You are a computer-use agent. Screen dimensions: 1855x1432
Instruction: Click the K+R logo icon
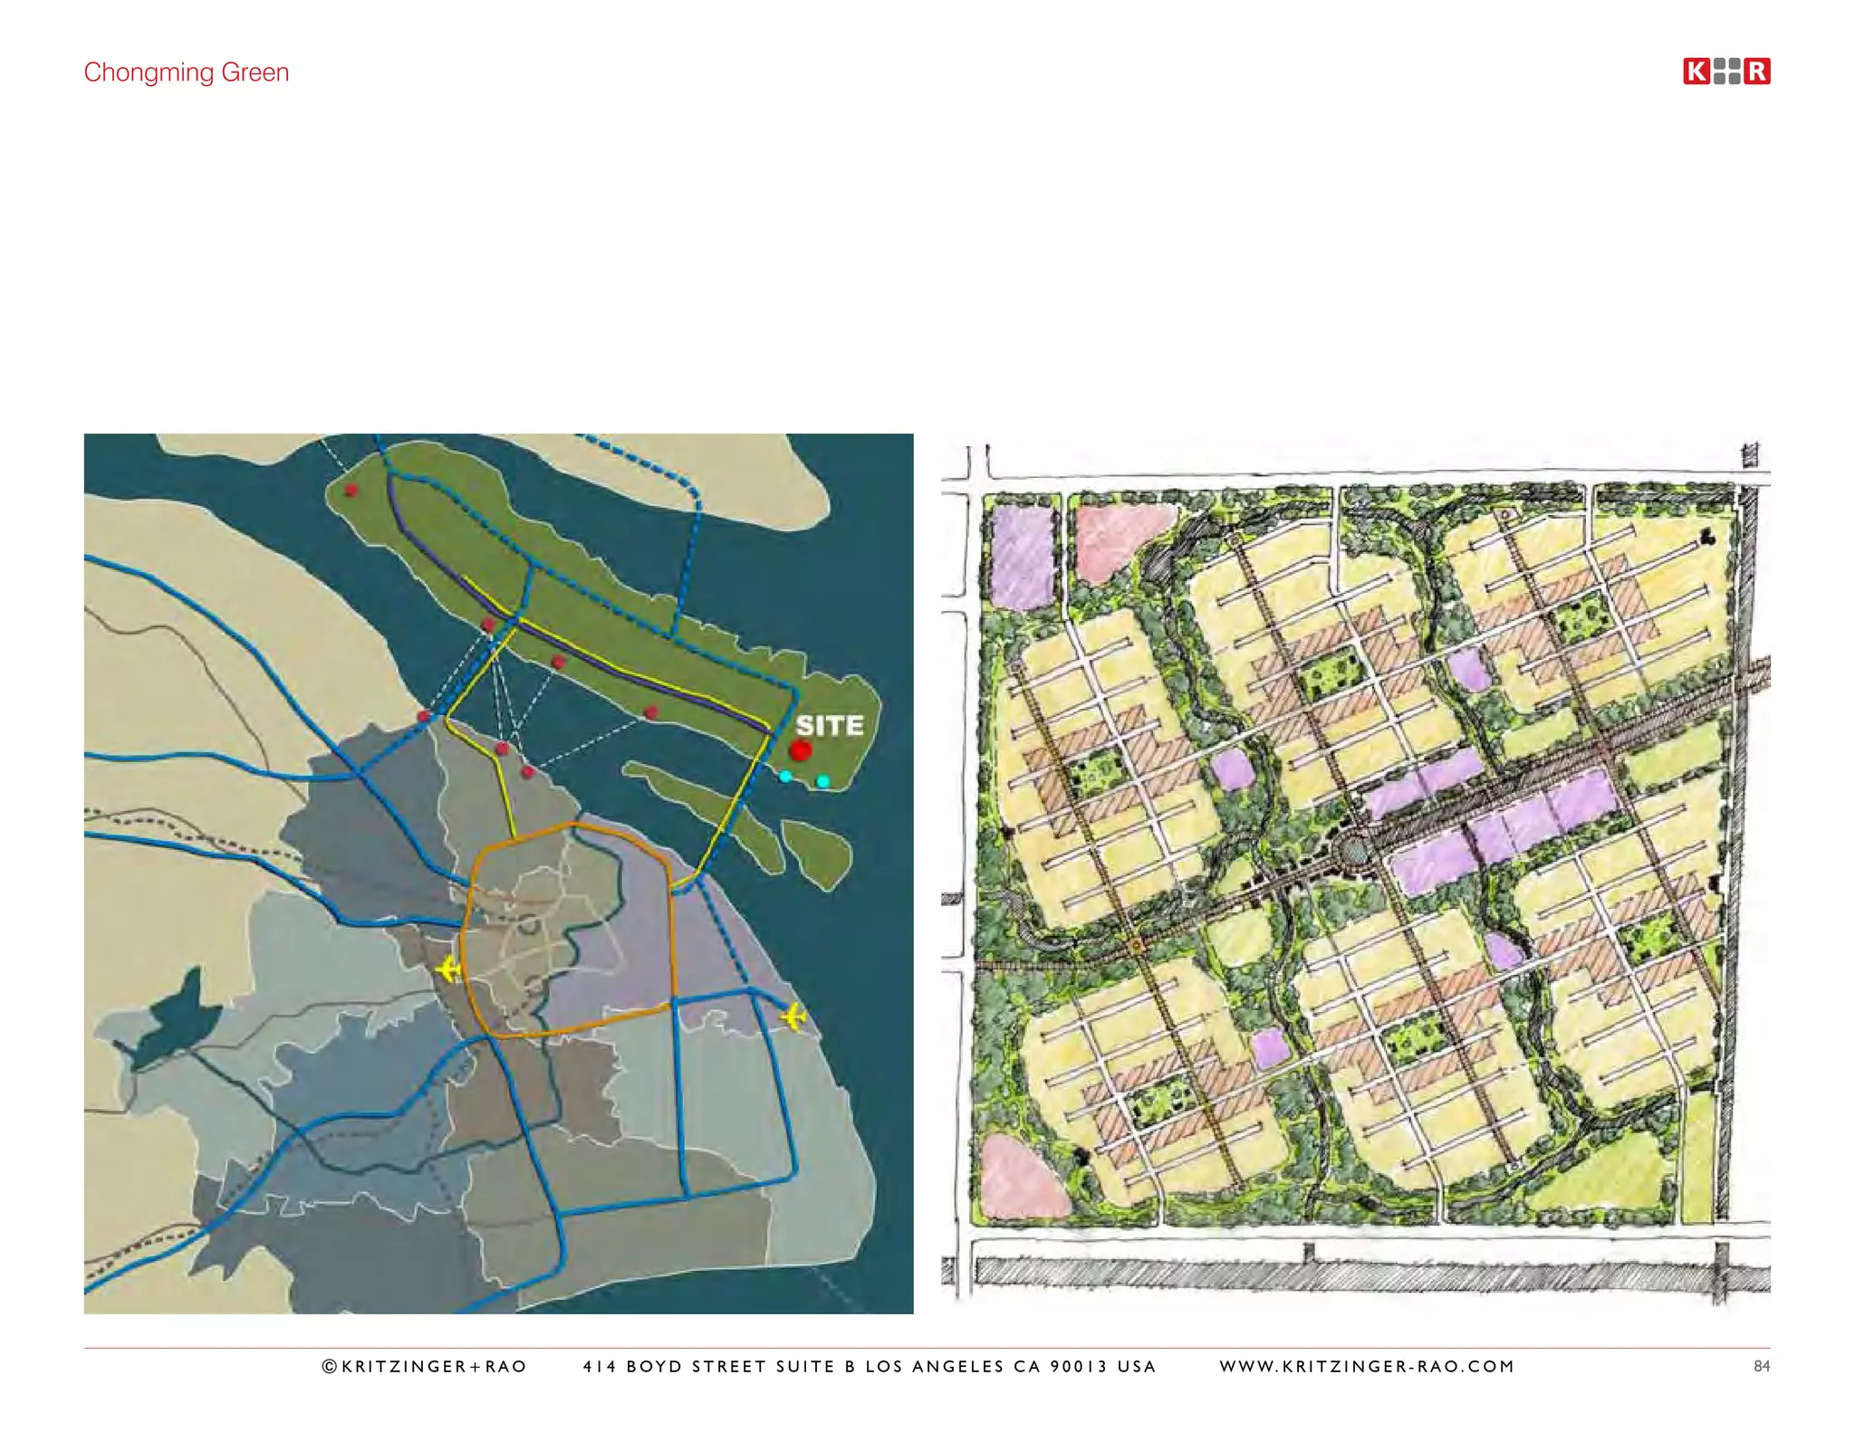click(x=1726, y=71)
